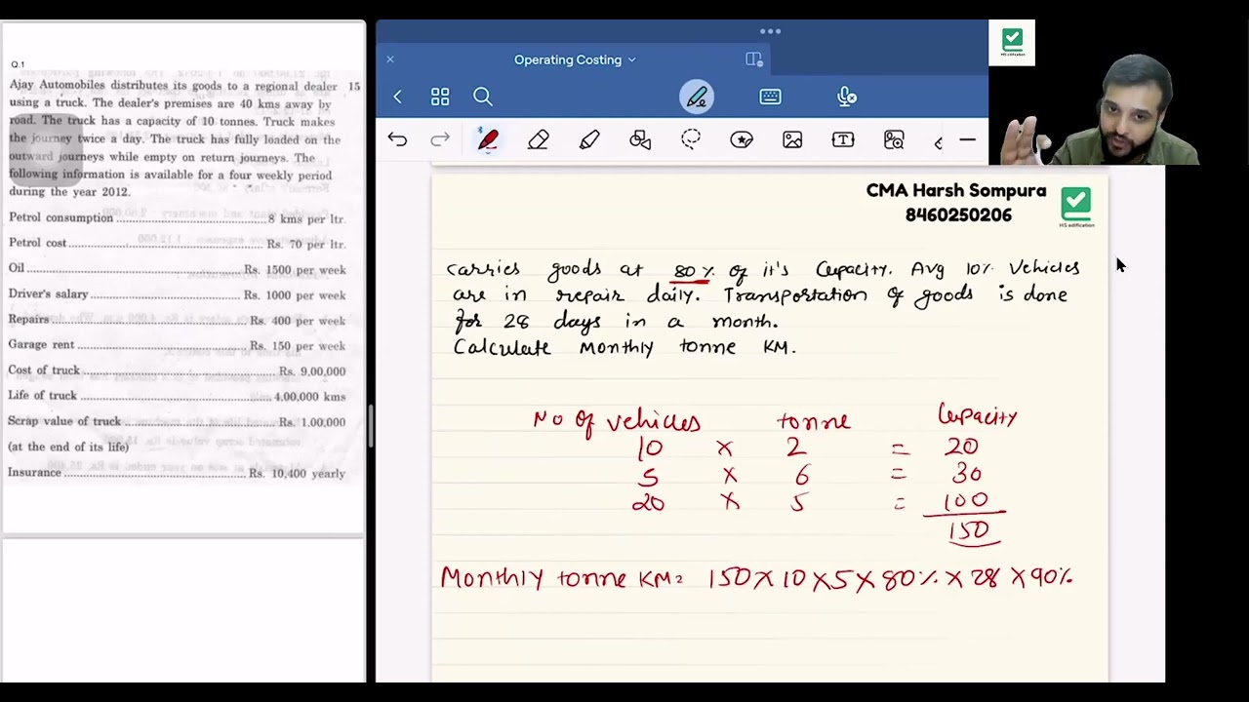Viewport: 1249px width, 702px height.
Task: Grab the split view divider handle
Action: (370, 425)
